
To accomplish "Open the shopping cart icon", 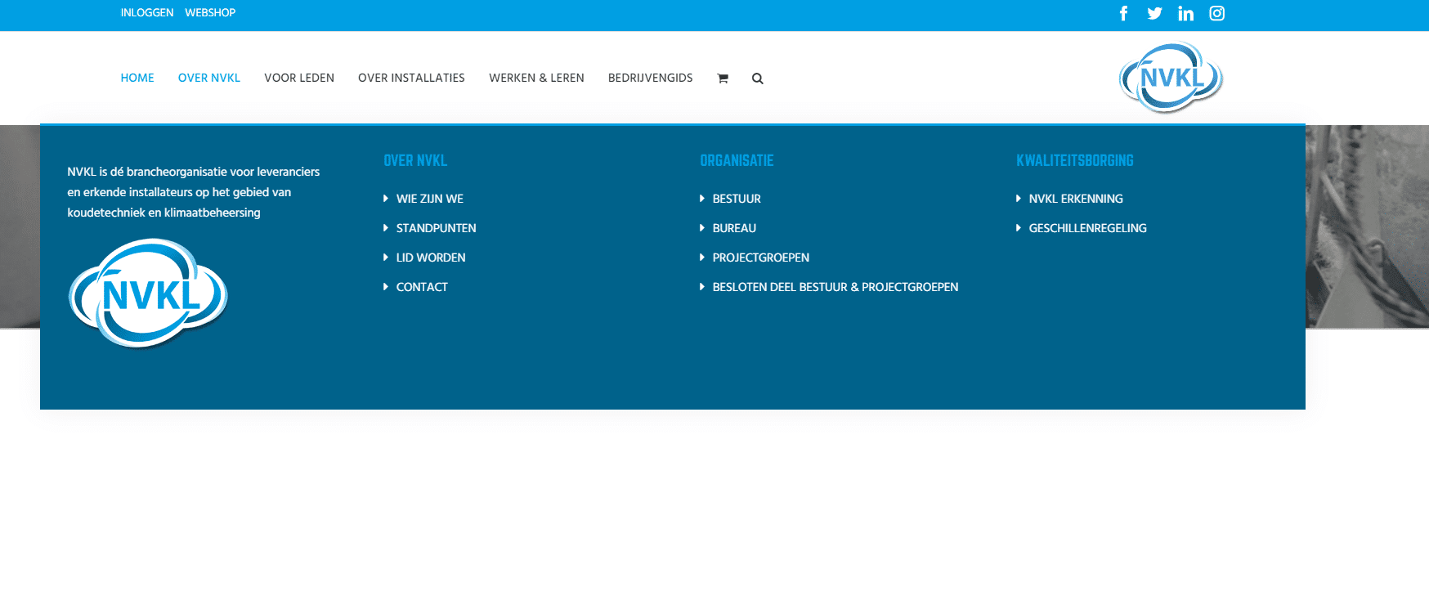I will pyautogui.click(x=723, y=78).
